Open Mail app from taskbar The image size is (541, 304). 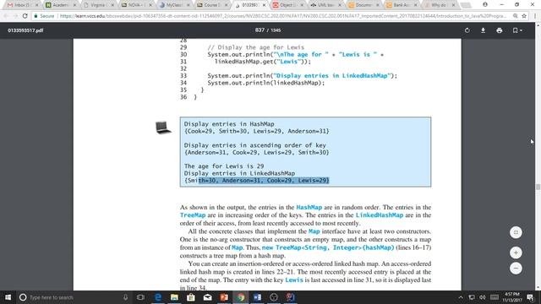[x=207, y=297]
